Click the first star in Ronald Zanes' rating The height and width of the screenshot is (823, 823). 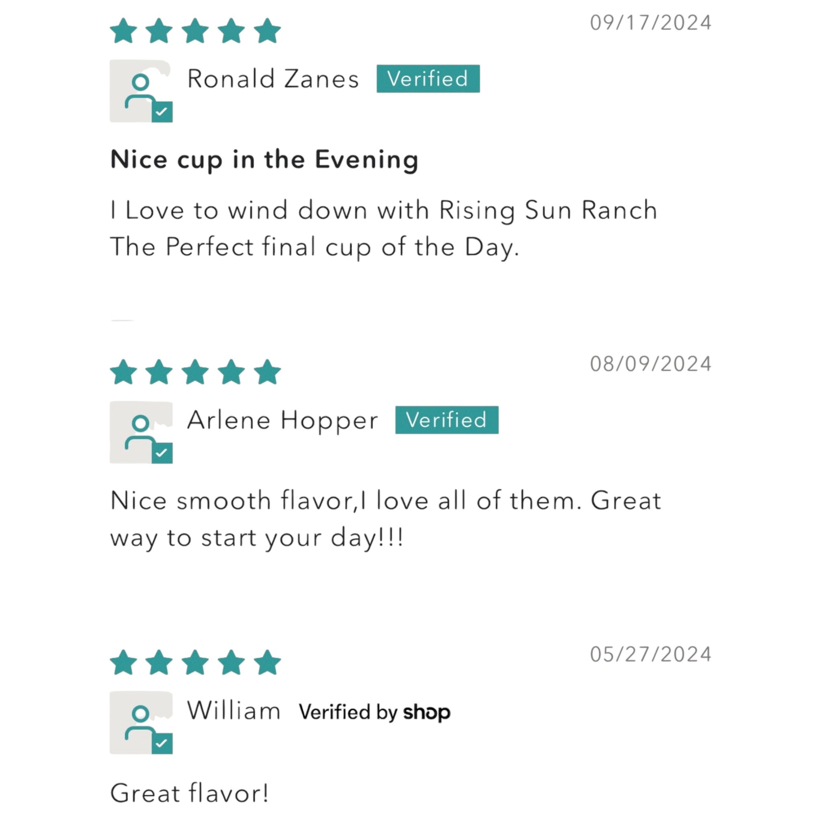[x=123, y=31]
